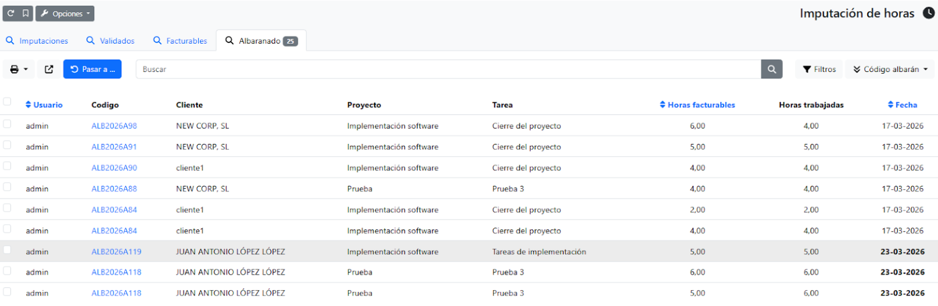This screenshot has width=938, height=306.
Task: Click the reload page icon
Action: (11, 13)
